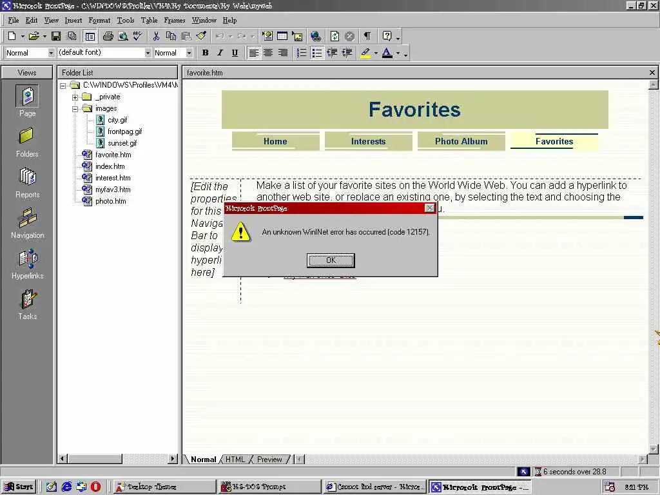The height and width of the screenshot is (495, 660).
Task: Expand the _private folder
Action: [x=75, y=97]
